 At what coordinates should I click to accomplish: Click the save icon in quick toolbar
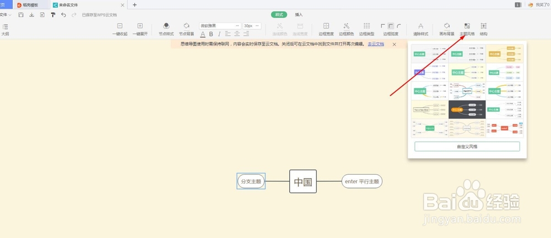pyautogui.click(x=21, y=15)
